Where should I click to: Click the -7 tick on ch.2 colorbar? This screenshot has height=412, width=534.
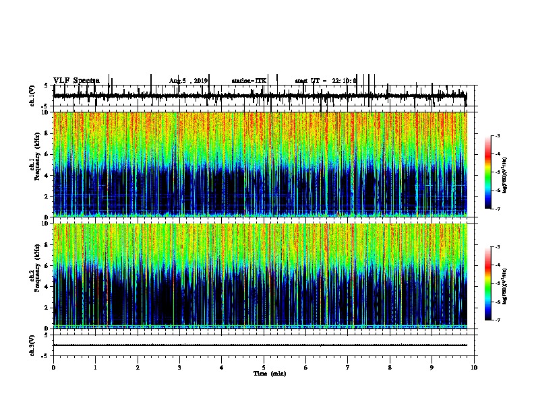coord(498,320)
